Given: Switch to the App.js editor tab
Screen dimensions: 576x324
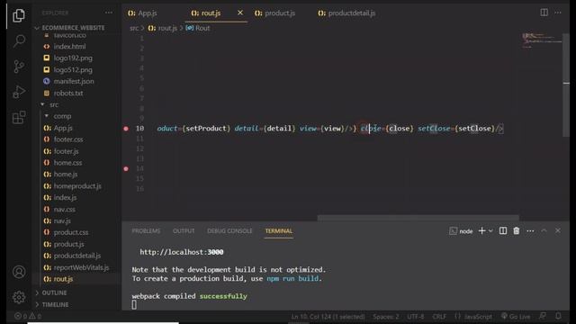Looking at the screenshot, I should pyautogui.click(x=142, y=13).
